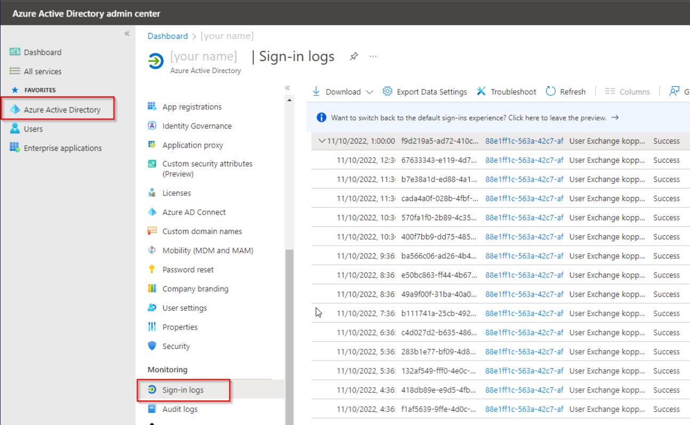Click the All services list icon

(x=15, y=71)
